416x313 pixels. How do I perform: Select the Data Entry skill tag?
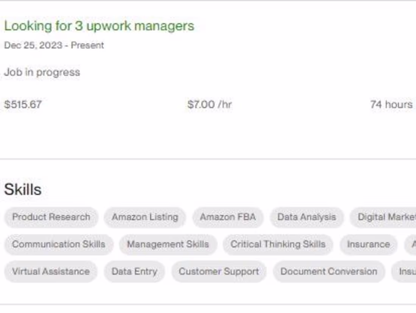coord(134,271)
